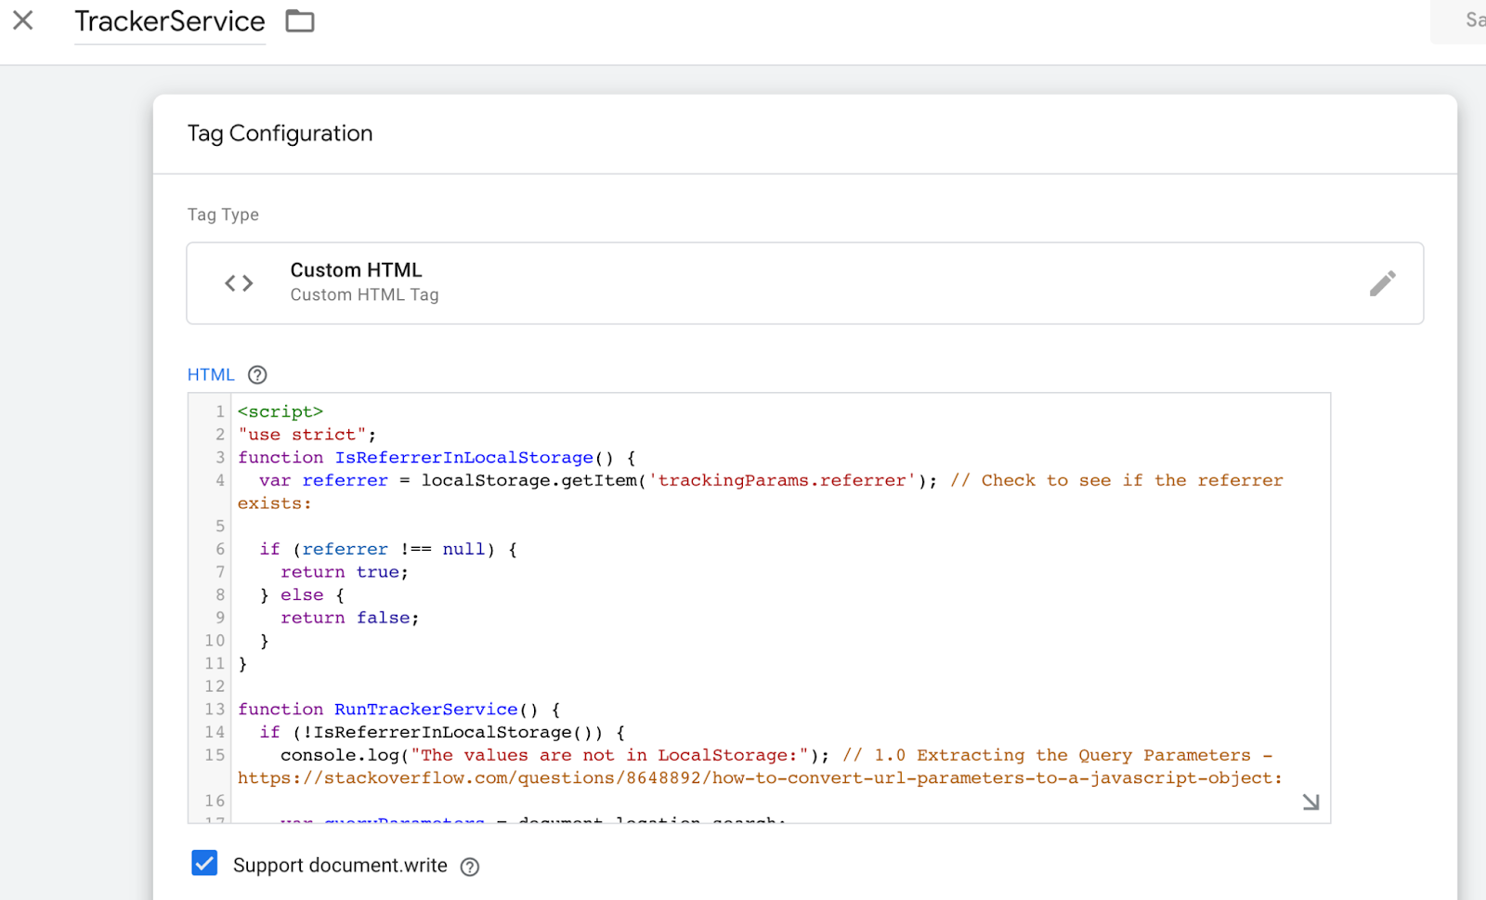Click the '} else {' line 8
Image resolution: width=1486 pixels, height=900 pixels.
point(302,594)
